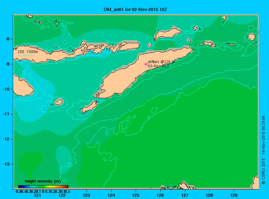Click the "0.5" maximum label of the colorbar

68,191
